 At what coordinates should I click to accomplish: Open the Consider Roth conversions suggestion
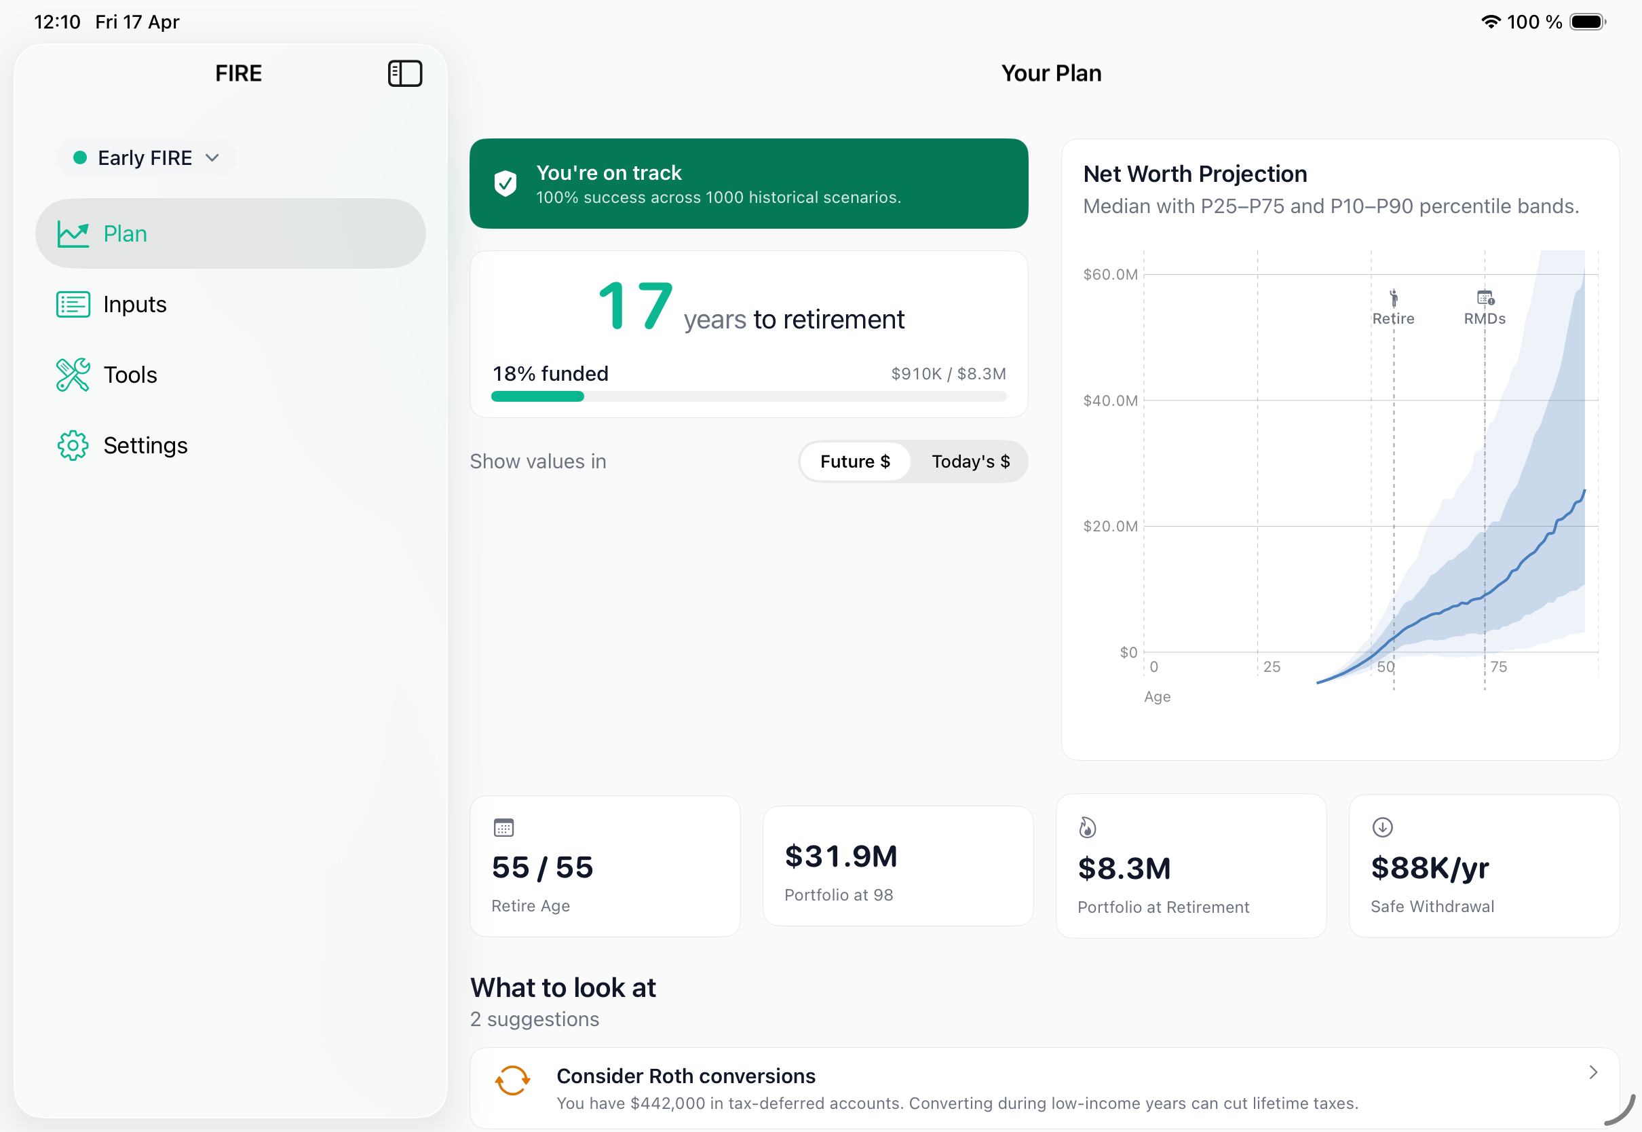pos(1044,1088)
